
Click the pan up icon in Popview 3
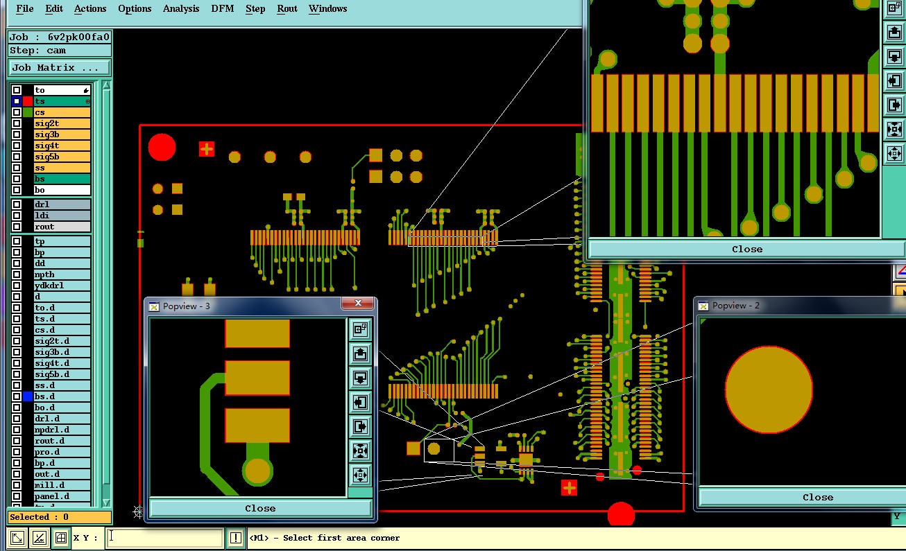(x=360, y=353)
